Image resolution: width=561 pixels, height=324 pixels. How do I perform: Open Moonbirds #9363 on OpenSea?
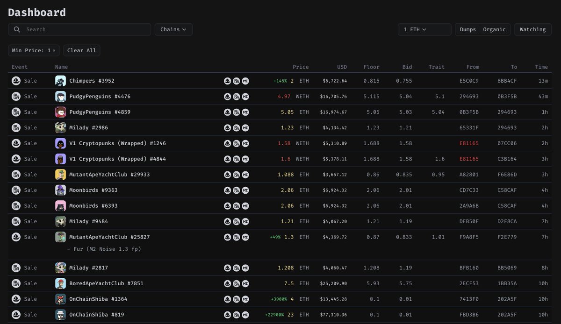(x=228, y=190)
